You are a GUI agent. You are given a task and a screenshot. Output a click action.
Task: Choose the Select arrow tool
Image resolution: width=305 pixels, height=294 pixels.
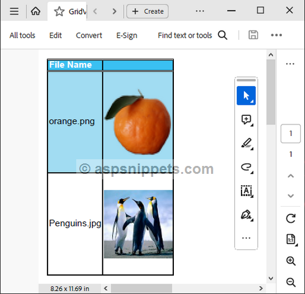click(x=246, y=96)
